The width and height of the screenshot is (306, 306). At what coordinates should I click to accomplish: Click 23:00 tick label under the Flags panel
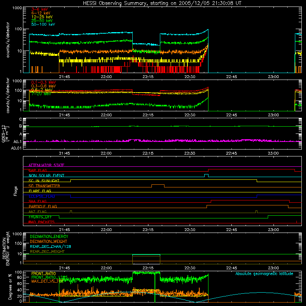(x=273, y=230)
